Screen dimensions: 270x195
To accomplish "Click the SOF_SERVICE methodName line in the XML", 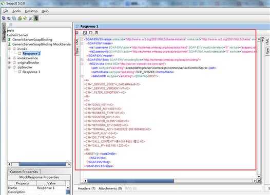I will pyautogui.click(x=132, y=72).
